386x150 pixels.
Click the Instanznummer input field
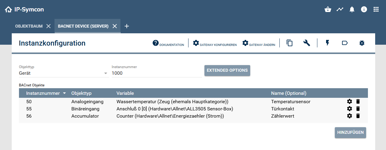pos(157,73)
